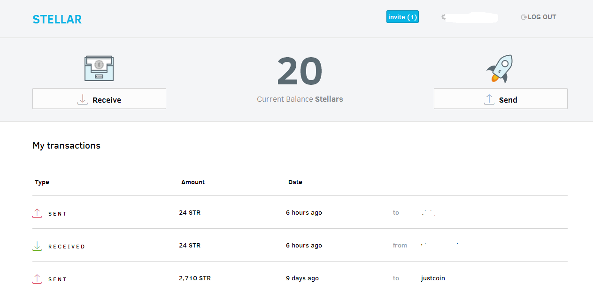Click the sent arrow icon for the 2,710 STR transaction
The height and width of the screenshot is (292, 593).
point(37,279)
